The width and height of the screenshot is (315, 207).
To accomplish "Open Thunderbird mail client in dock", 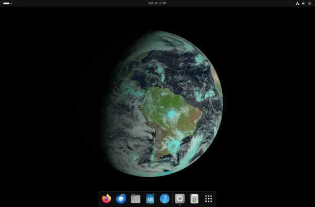I will (121, 199).
